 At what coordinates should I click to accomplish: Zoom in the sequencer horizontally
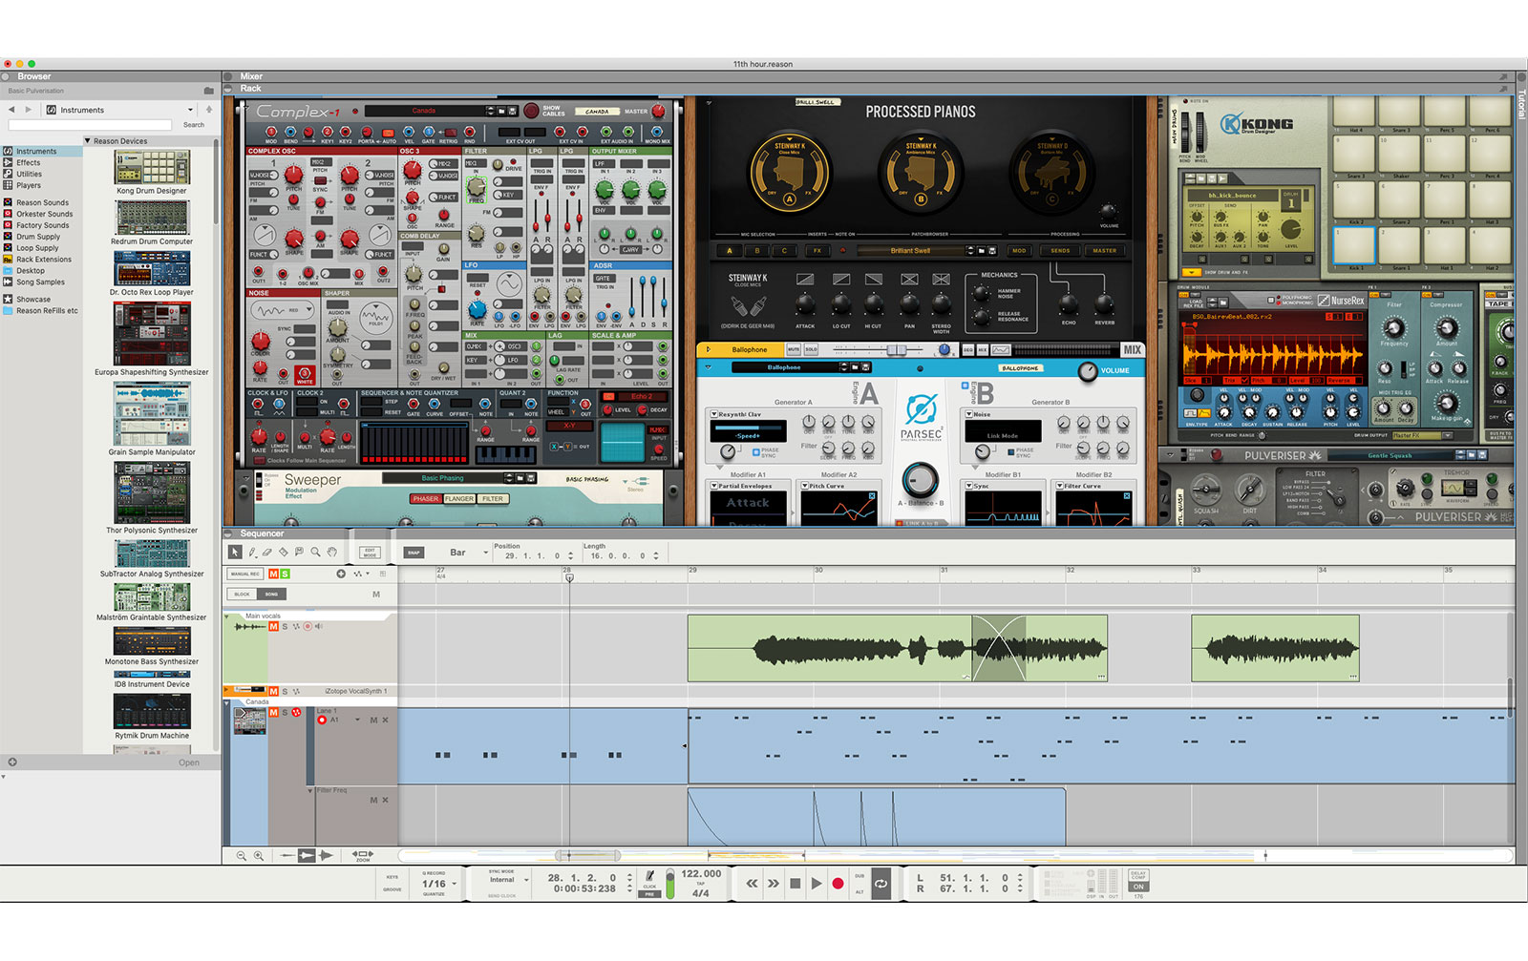tap(258, 856)
